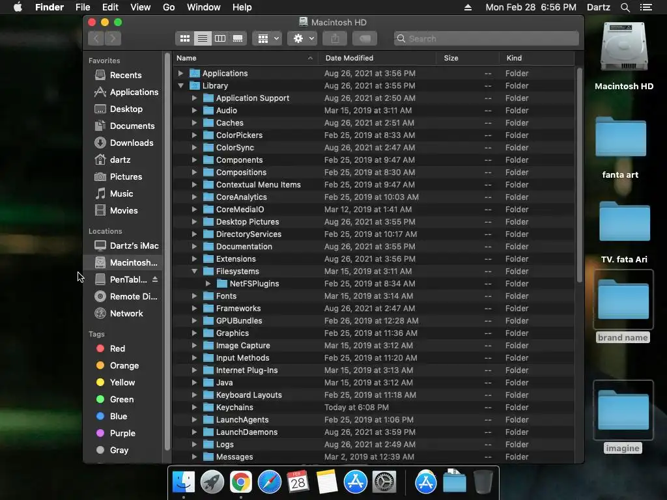Collapse the Filesystems folder

(x=194, y=271)
